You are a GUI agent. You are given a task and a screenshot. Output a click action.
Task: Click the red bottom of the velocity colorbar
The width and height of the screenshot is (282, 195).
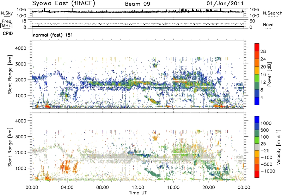[257, 174]
